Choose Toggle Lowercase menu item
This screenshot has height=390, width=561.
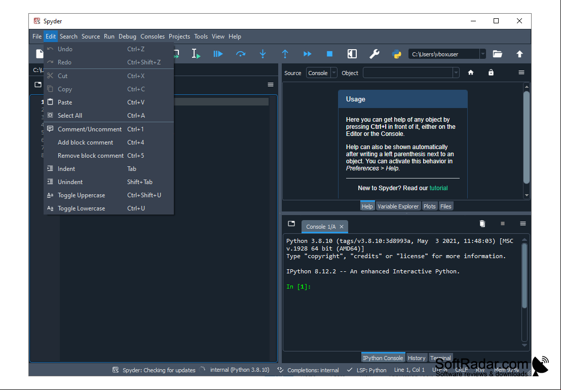click(109, 208)
